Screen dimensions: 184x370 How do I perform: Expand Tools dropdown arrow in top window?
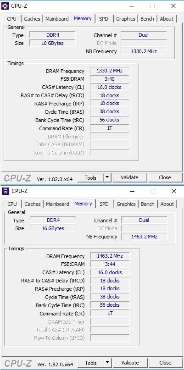click(x=107, y=178)
